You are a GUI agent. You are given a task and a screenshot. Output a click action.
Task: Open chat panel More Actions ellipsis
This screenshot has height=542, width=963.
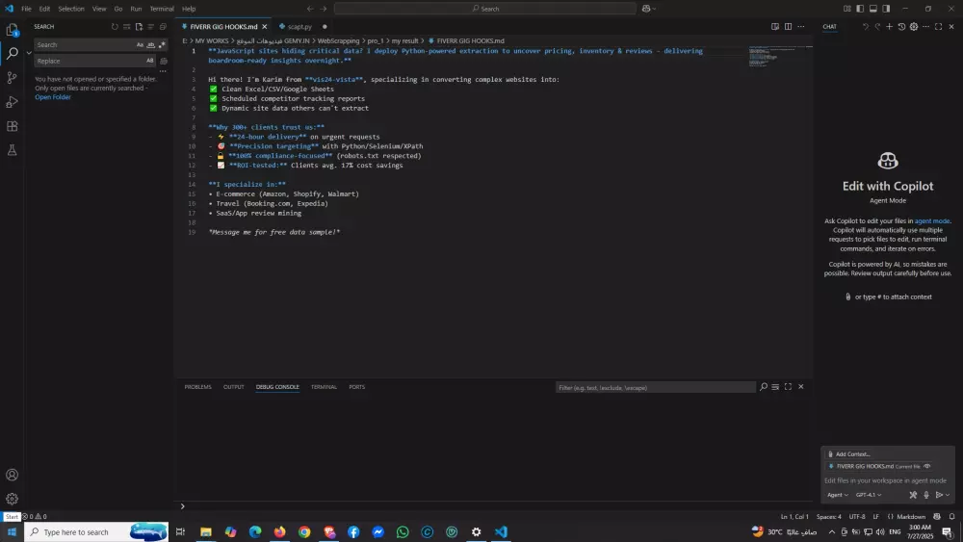point(926,26)
